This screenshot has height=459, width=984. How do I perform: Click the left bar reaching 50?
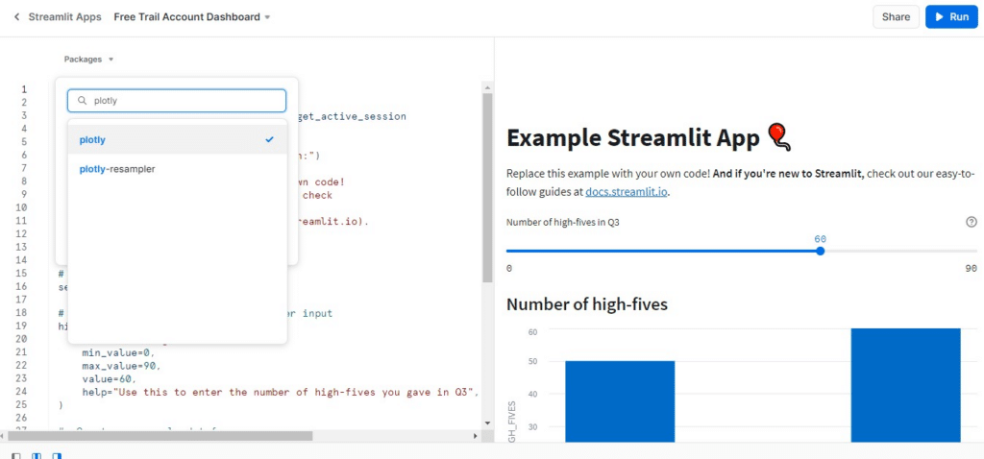[x=620, y=401]
